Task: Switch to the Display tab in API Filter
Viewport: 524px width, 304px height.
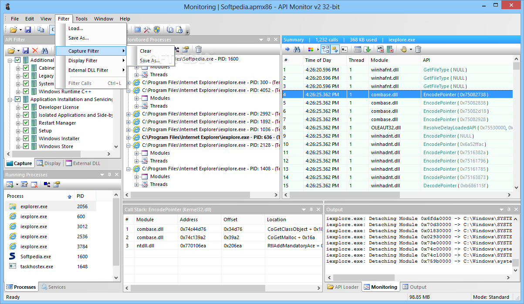Action: [49, 163]
